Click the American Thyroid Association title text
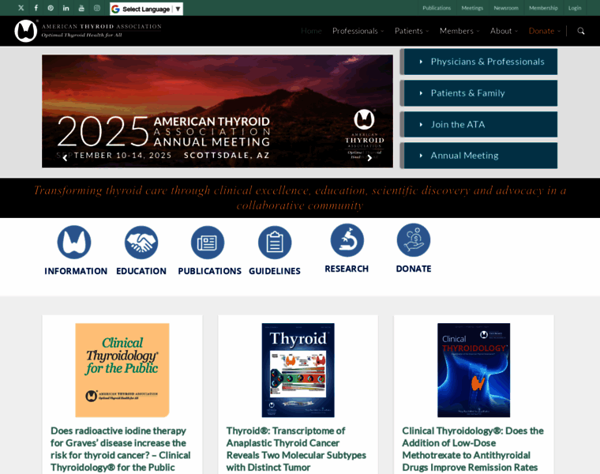Screen dimensions: 600x474 coord(101,26)
